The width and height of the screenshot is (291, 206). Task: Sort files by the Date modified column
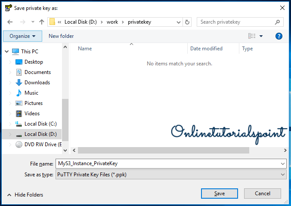pos(206,49)
